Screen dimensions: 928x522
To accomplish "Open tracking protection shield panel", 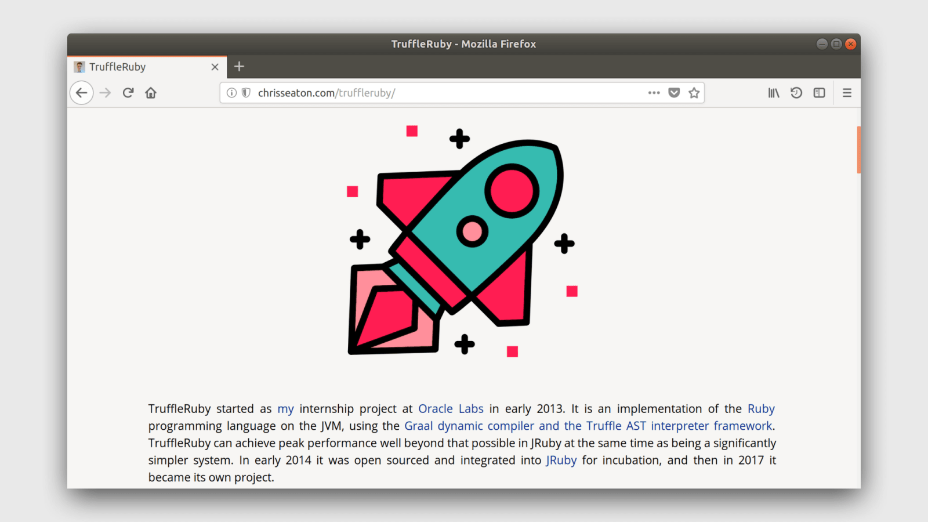I will coord(246,93).
